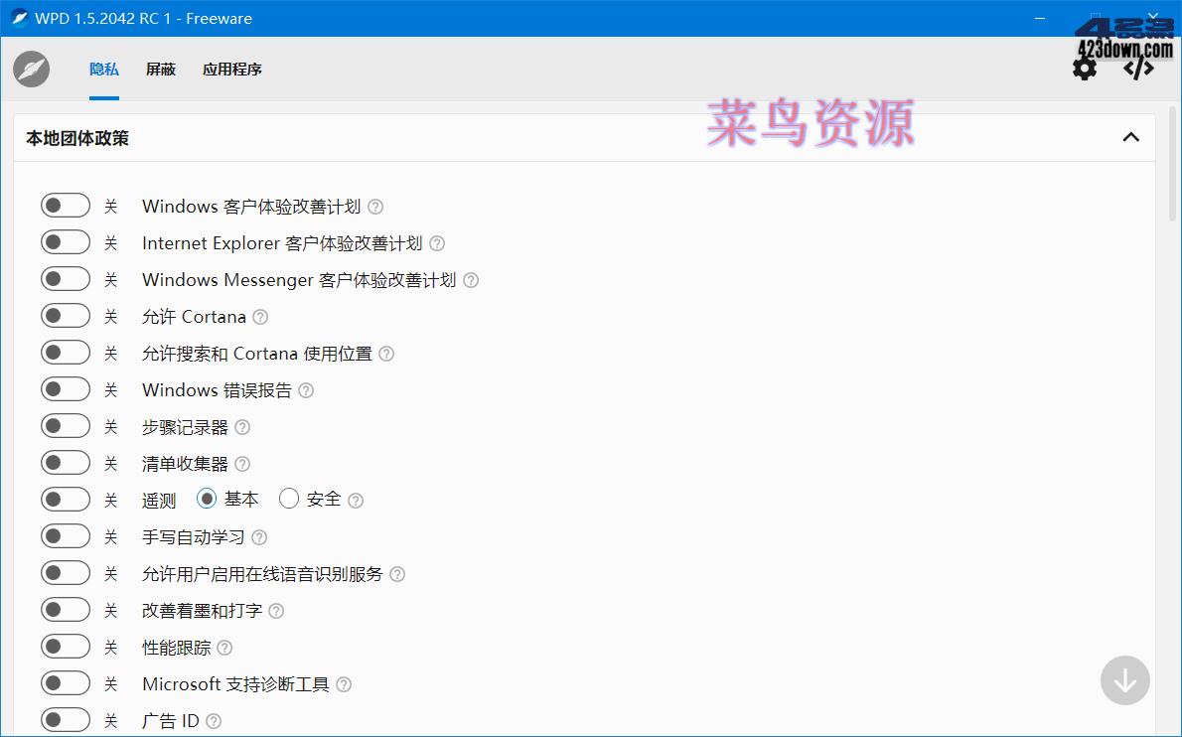Open help tooltip for Windows 客户体验改善计划

pos(374,207)
